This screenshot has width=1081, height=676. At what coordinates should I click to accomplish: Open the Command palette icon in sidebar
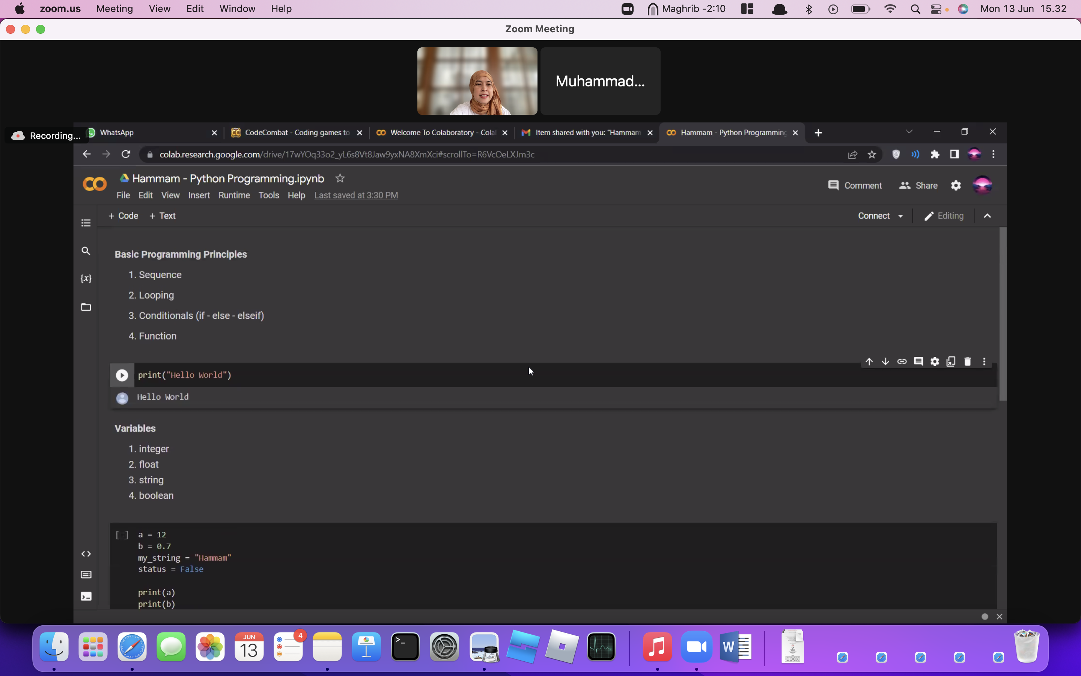(x=86, y=575)
